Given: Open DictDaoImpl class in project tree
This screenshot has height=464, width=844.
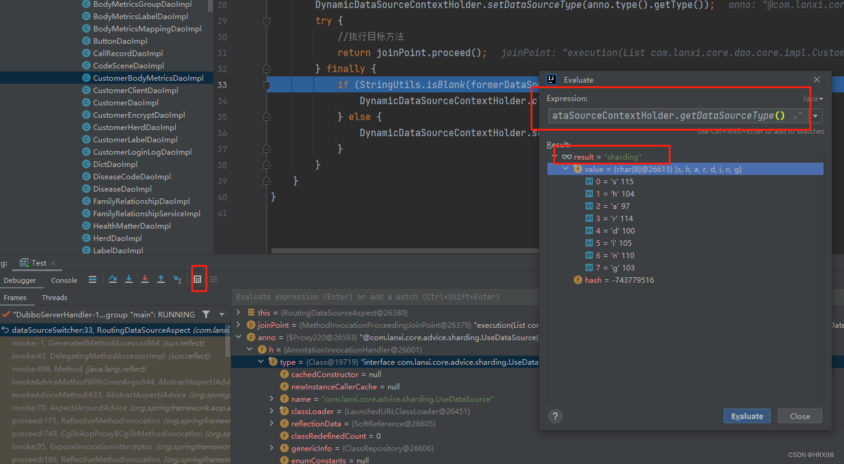Looking at the screenshot, I should click(115, 165).
